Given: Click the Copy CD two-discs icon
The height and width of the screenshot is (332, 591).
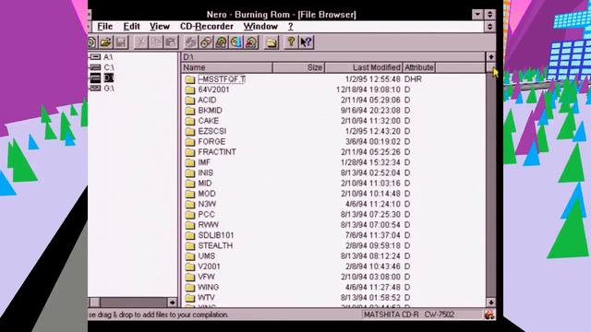Looking at the screenshot, I should click(206, 42).
